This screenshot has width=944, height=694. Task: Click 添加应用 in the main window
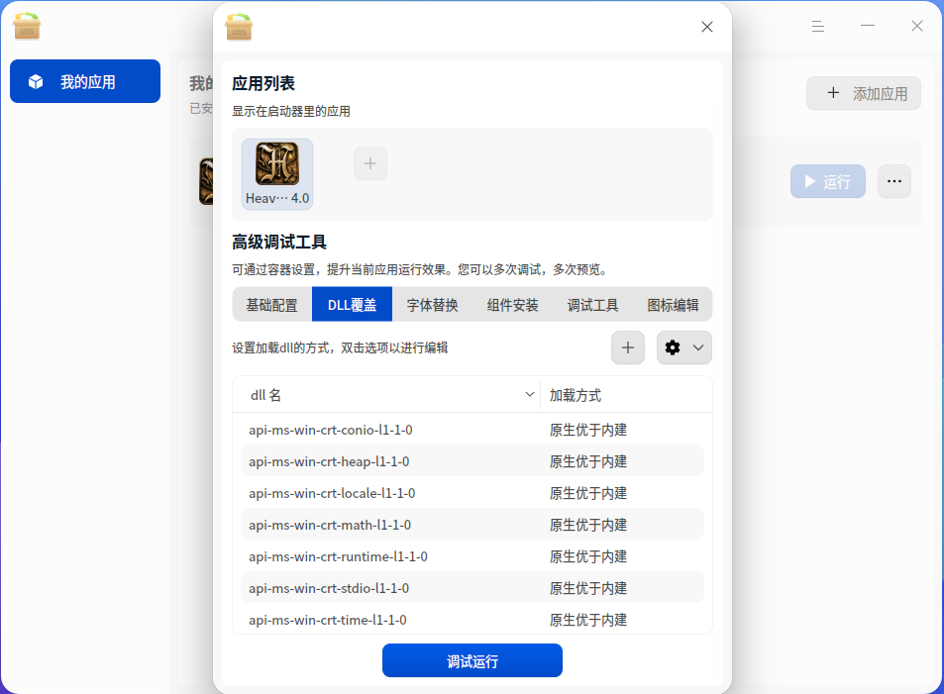point(864,93)
